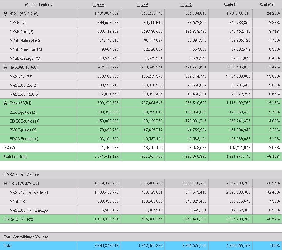Screen dimensions: 282x250
Task: Click the % of Mkt header
Action: point(267,5)
